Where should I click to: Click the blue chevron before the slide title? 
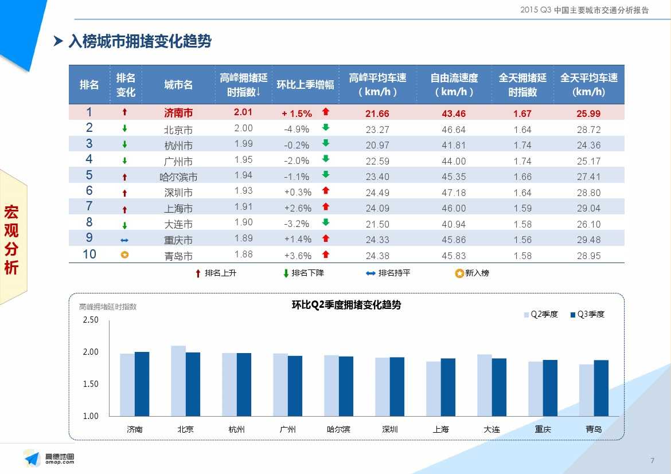[58, 41]
